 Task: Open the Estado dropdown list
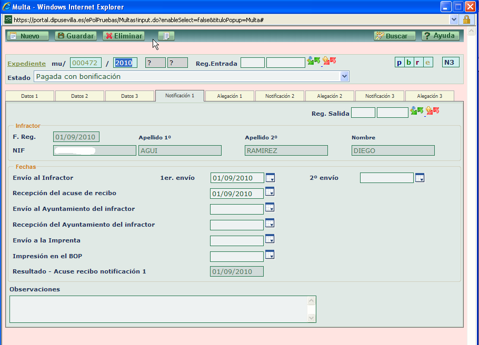(345, 76)
